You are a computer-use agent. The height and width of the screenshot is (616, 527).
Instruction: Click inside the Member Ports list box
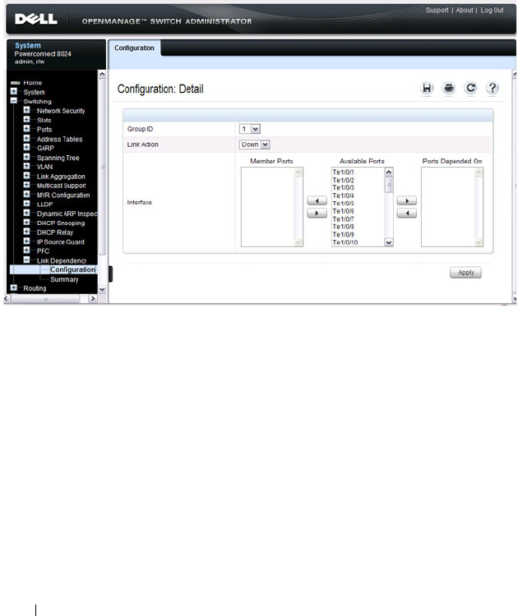point(272,207)
